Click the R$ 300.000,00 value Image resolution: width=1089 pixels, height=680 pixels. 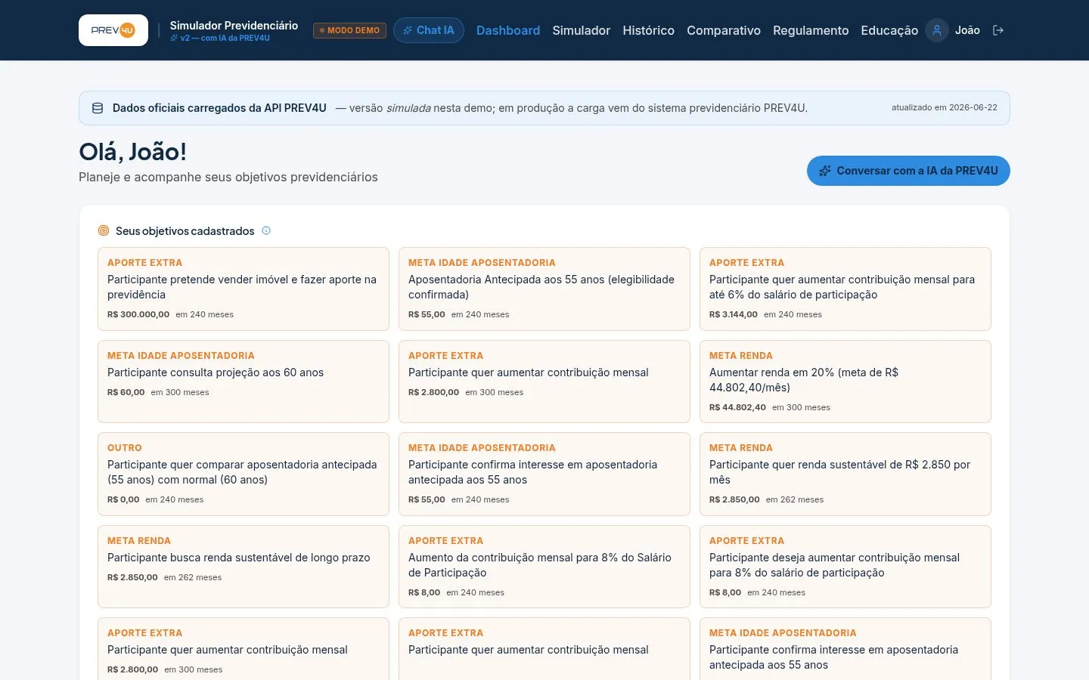pyautogui.click(x=138, y=314)
